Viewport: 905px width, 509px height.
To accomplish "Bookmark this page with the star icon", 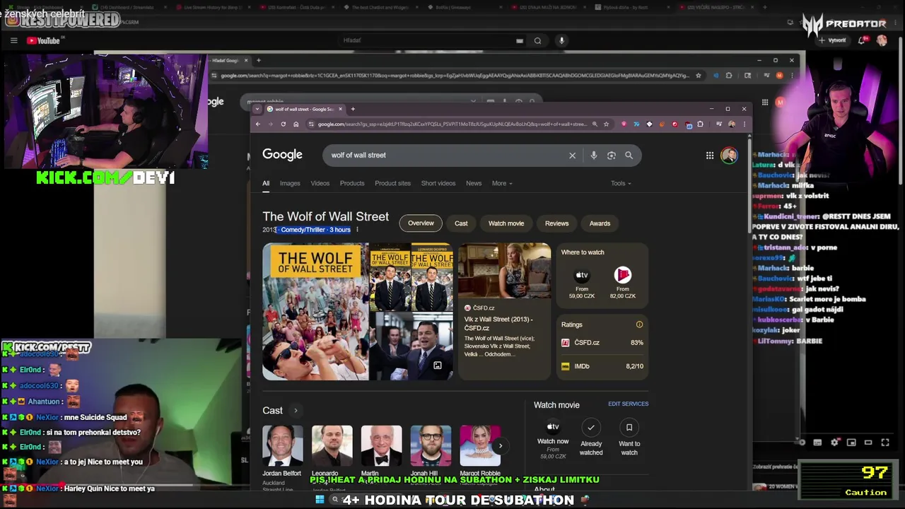I will pyautogui.click(x=606, y=124).
